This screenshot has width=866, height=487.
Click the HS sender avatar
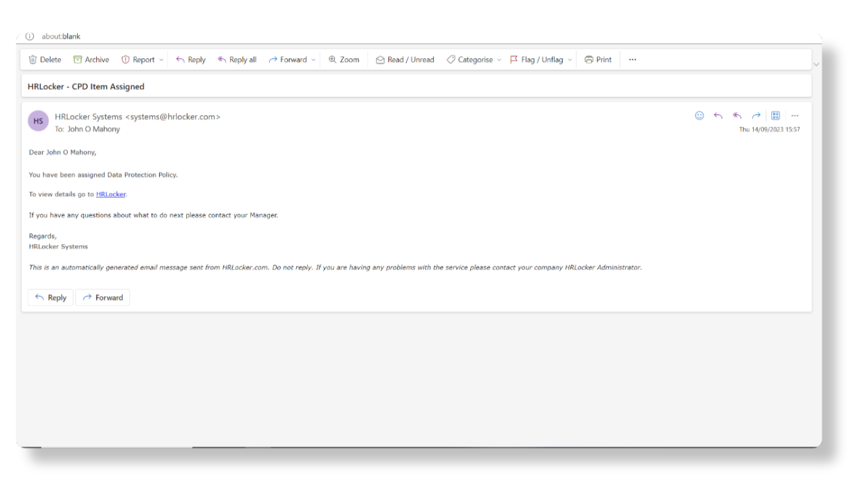[38, 121]
